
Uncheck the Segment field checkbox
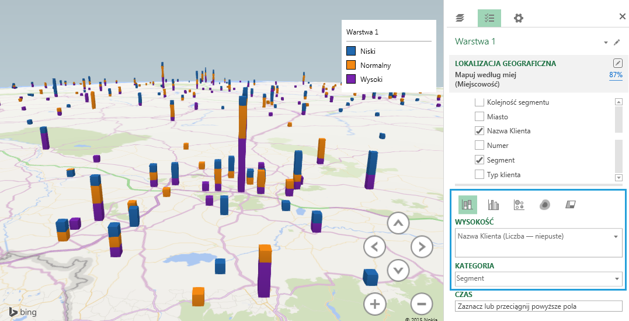point(479,160)
